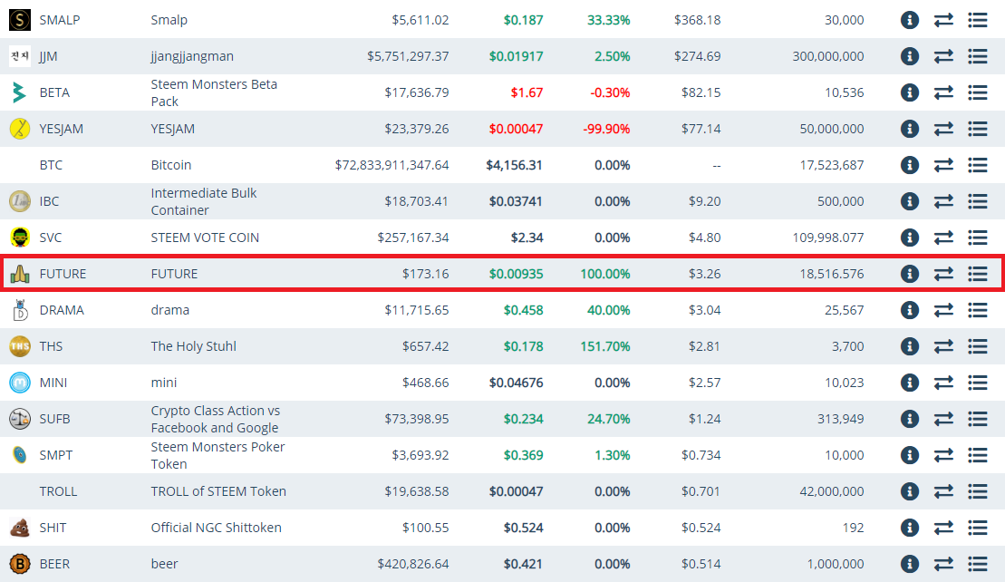The height and width of the screenshot is (582, 1005).
Task: Click the $368.18 volume for SMALP
Action: click(x=697, y=20)
